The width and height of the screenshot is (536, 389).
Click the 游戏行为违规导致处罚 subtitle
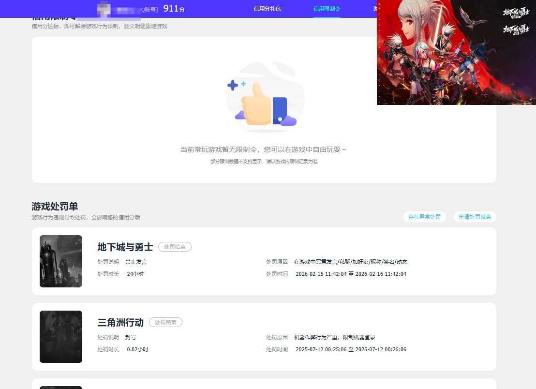coord(86,217)
